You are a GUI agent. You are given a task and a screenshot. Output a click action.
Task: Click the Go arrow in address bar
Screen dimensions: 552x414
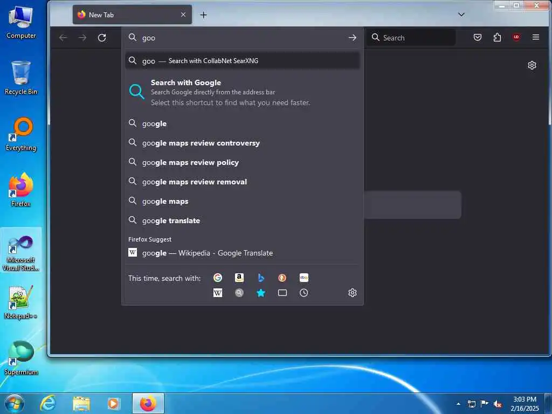[353, 38]
